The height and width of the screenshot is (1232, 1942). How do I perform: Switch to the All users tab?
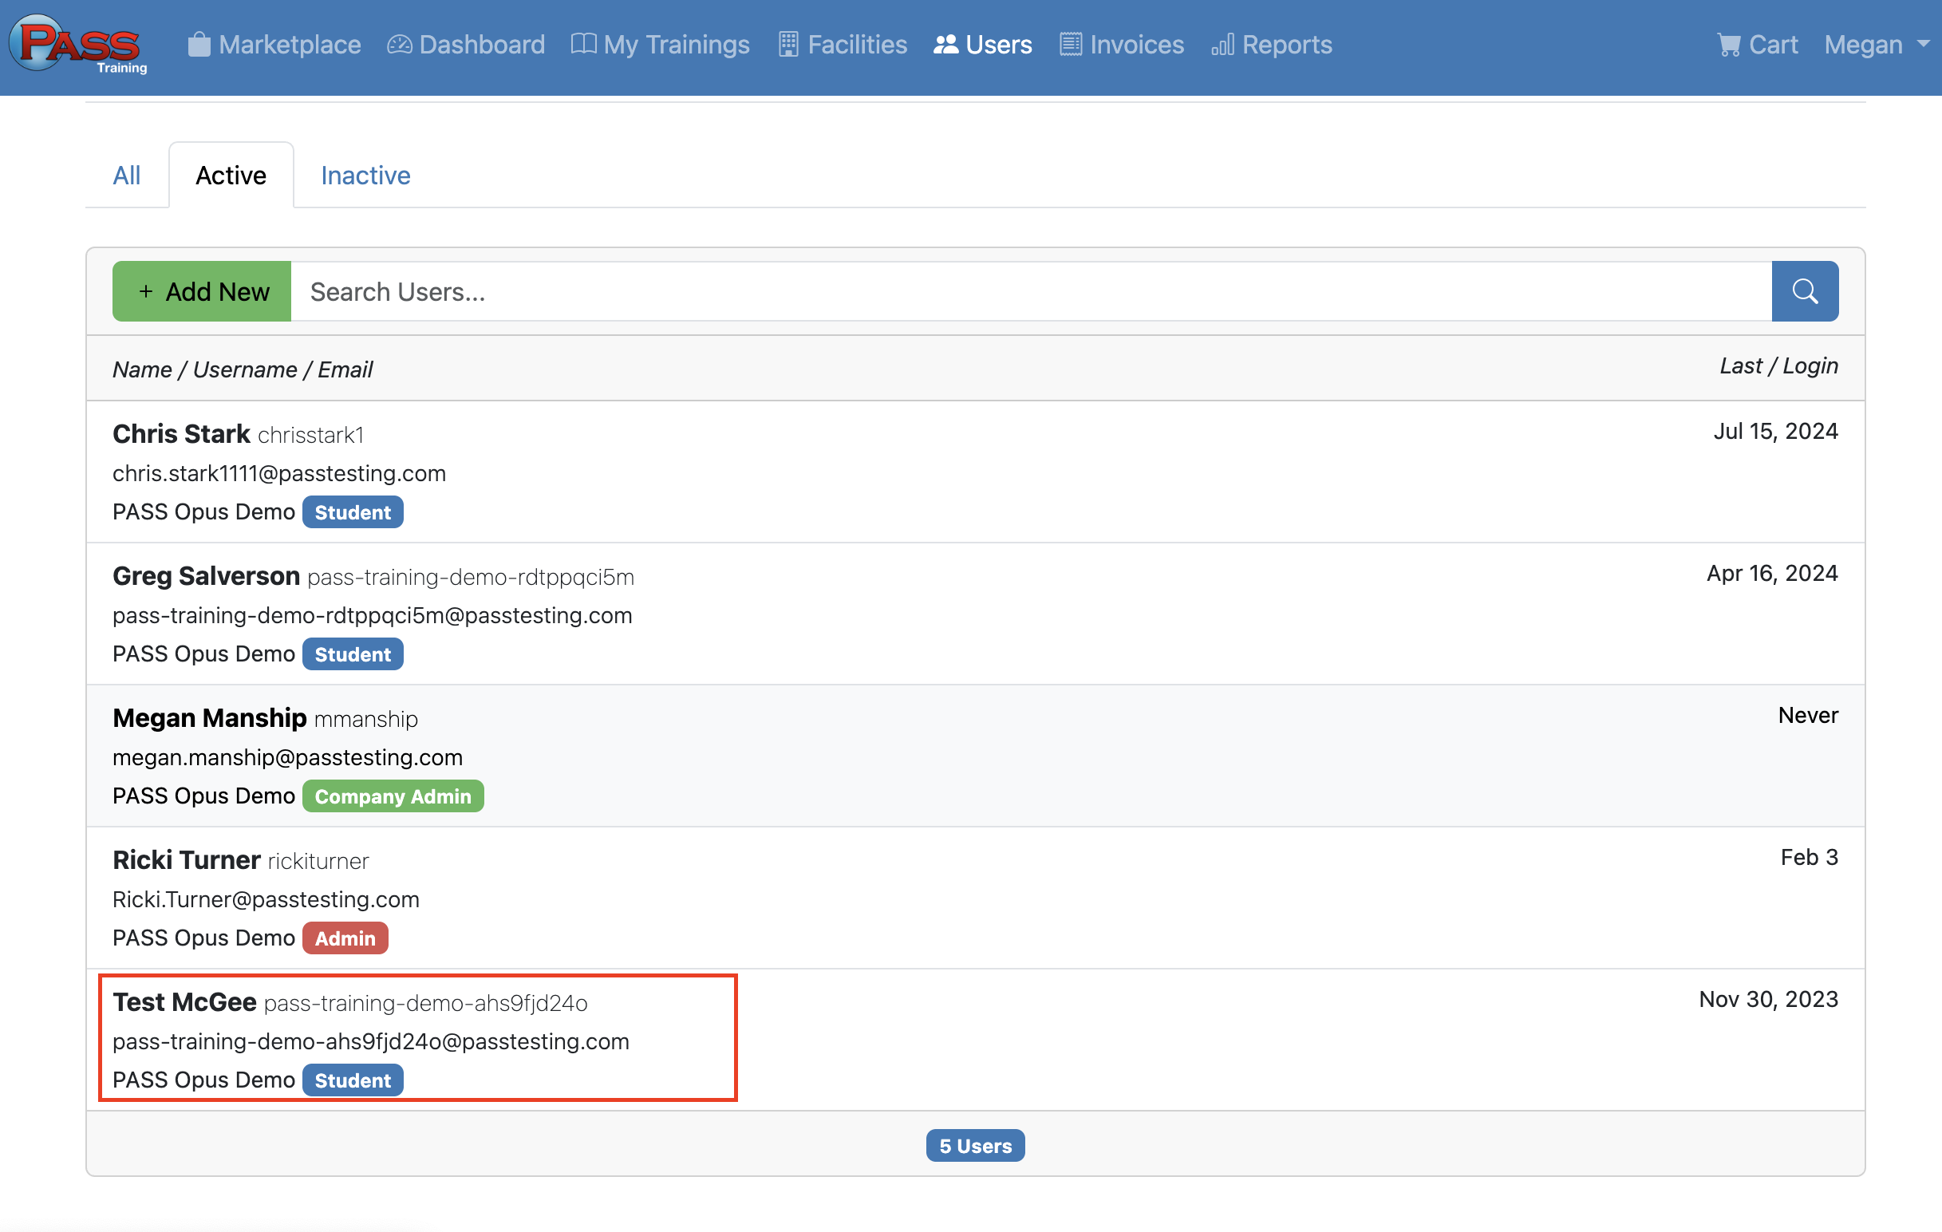point(127,175)
